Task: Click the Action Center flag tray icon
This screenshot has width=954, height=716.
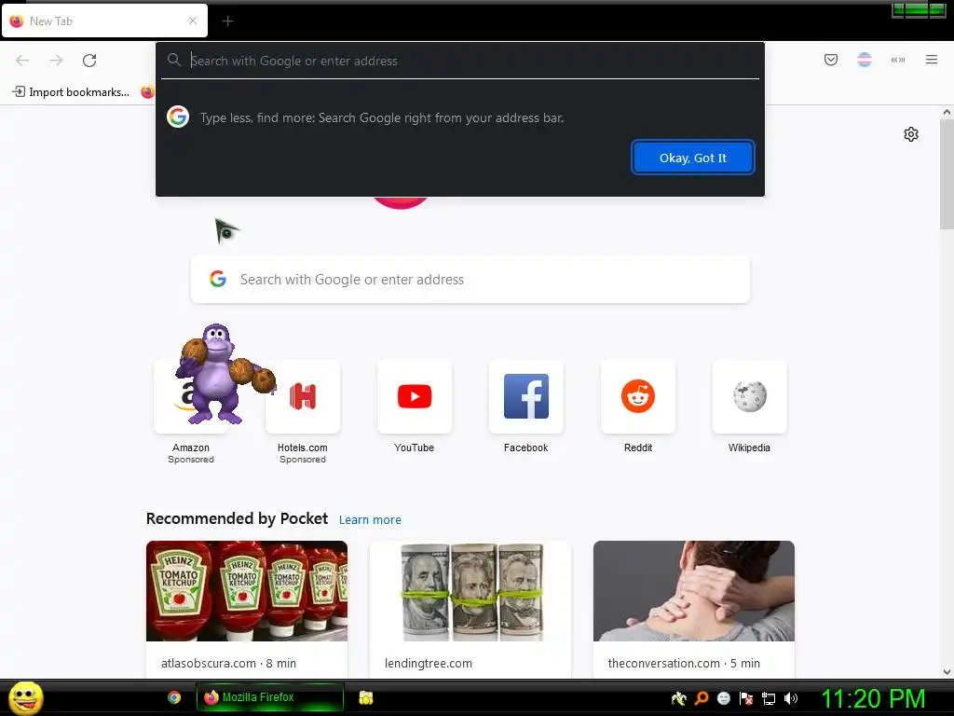Action: coord(746,698)
